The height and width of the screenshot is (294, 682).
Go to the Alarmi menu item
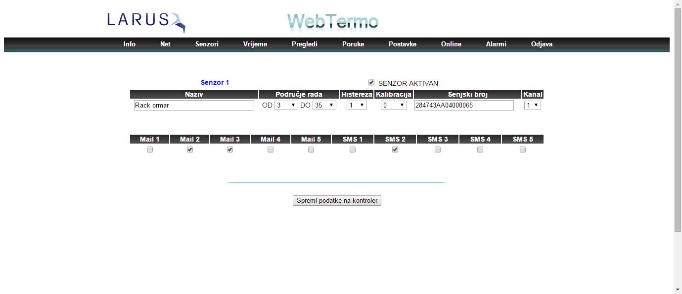coord(496,44)
